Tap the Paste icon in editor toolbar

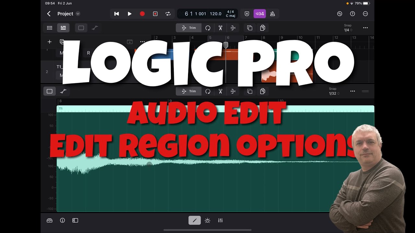pyautogui.click(x=263, y=91)
